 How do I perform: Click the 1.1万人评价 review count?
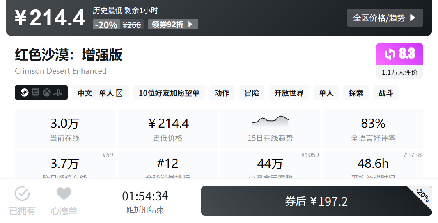(x=399, y=72)
